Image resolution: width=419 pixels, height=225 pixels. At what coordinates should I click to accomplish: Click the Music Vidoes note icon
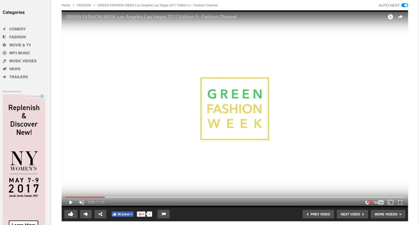pos(4,61)
